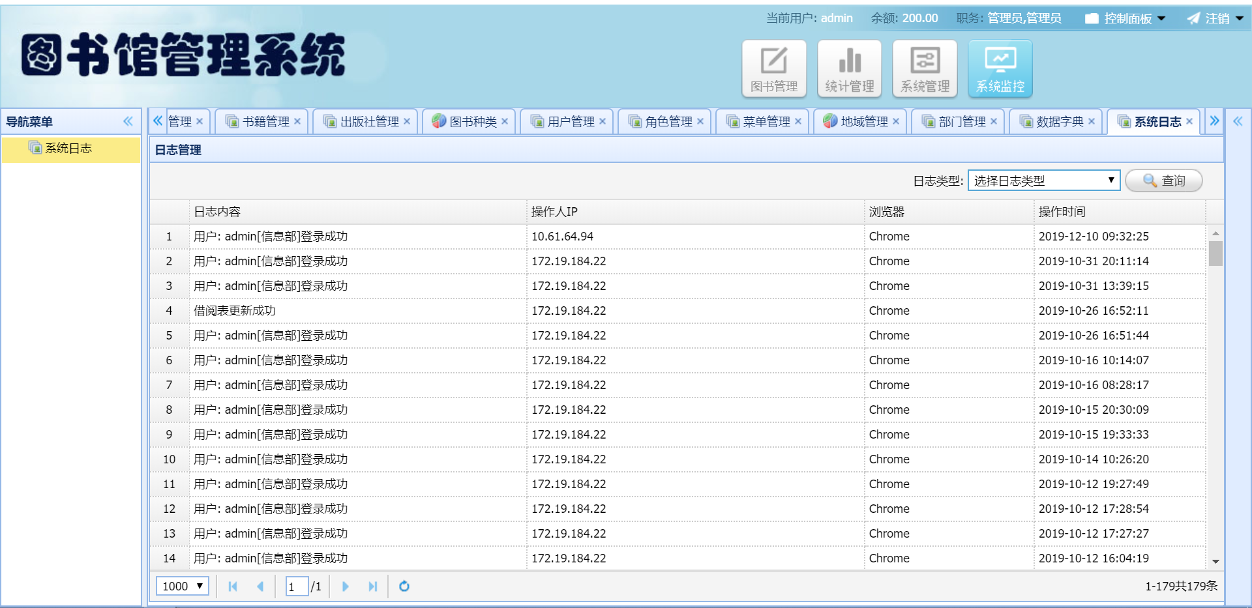Click scrollbar up arrow in log table

(x=1215, y=233)
